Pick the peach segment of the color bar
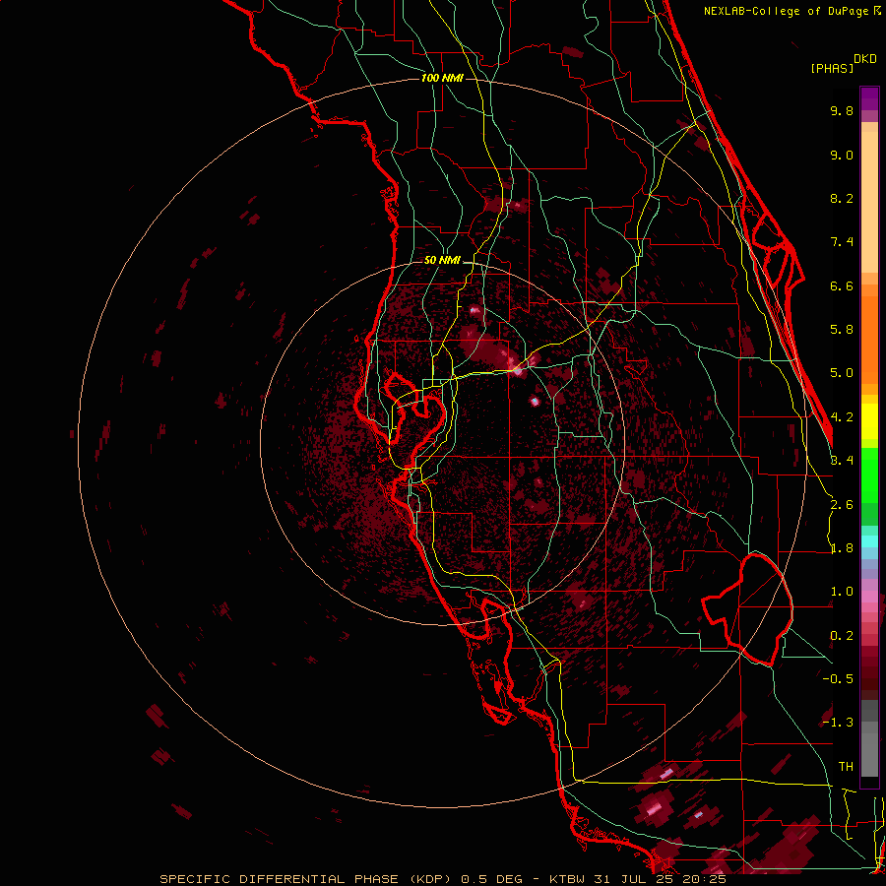 pyautogui.click(x=869, y=201)
